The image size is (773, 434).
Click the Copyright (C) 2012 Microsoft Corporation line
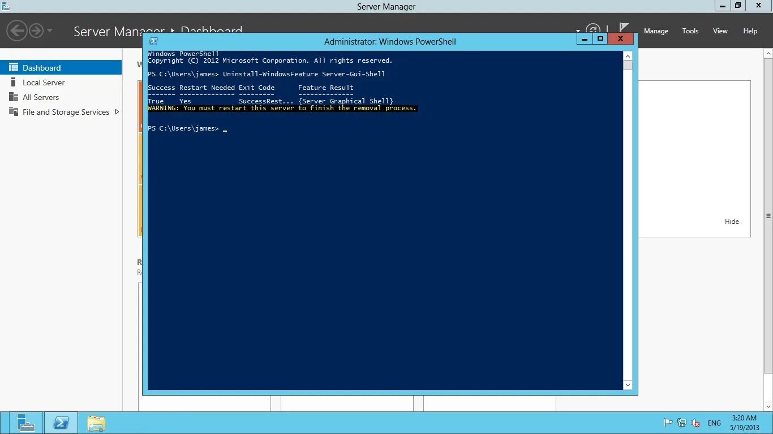coord(270,60)
